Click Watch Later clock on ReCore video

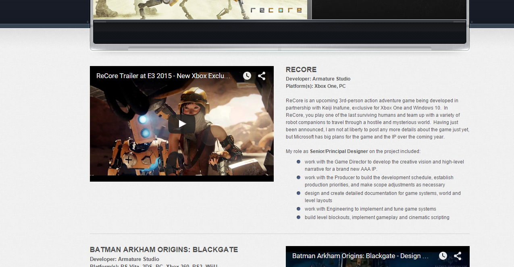(x=247, y=76)
